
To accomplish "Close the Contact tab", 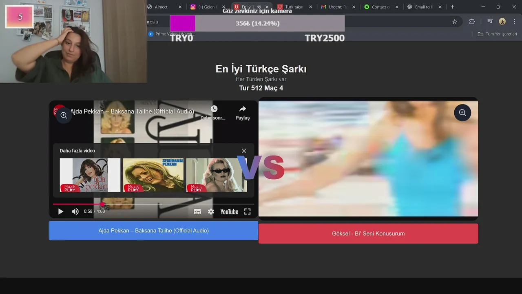I will (397, 7).
